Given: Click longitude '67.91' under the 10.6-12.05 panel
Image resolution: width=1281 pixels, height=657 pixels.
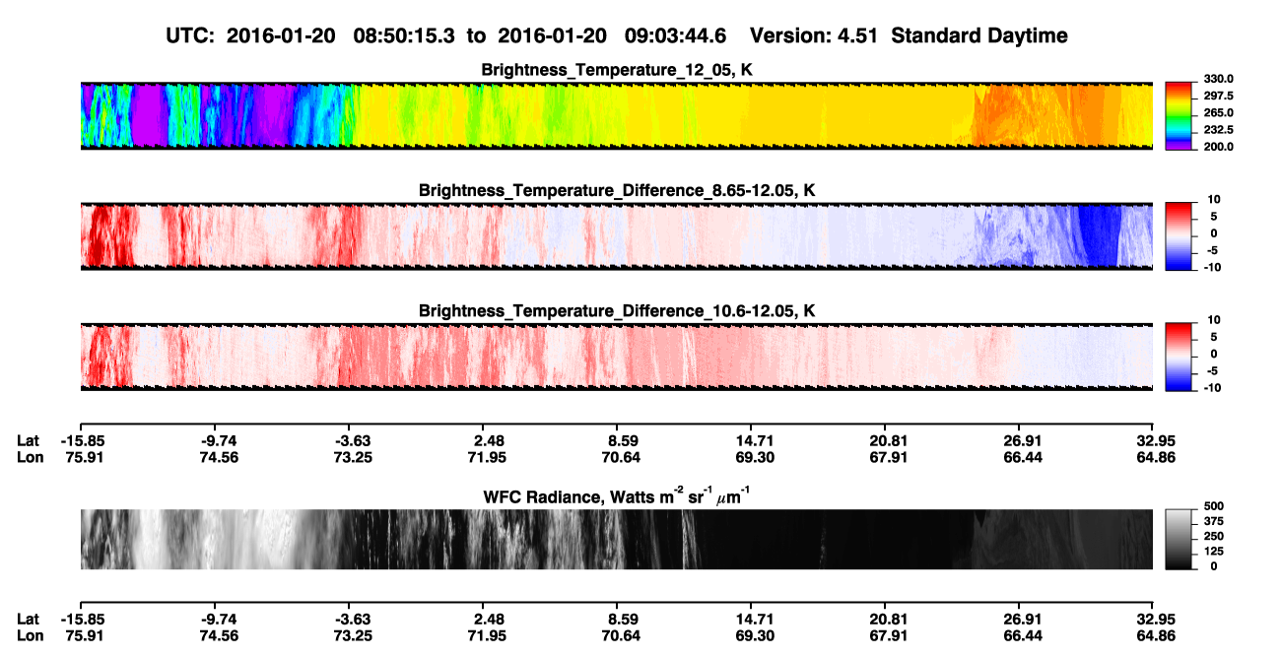Looking at the screenshot, I should coord(888,457).
